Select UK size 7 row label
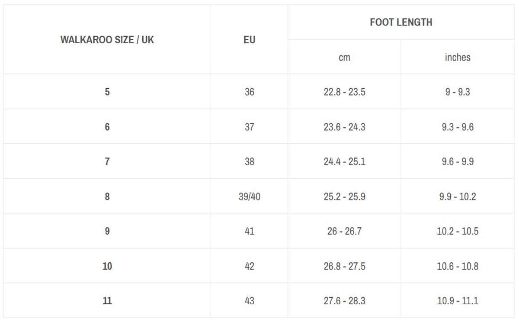519x322 pixels. [107, 161]
